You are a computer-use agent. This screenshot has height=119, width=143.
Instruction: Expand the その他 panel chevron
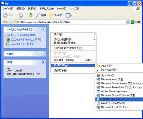click(43, 54)
